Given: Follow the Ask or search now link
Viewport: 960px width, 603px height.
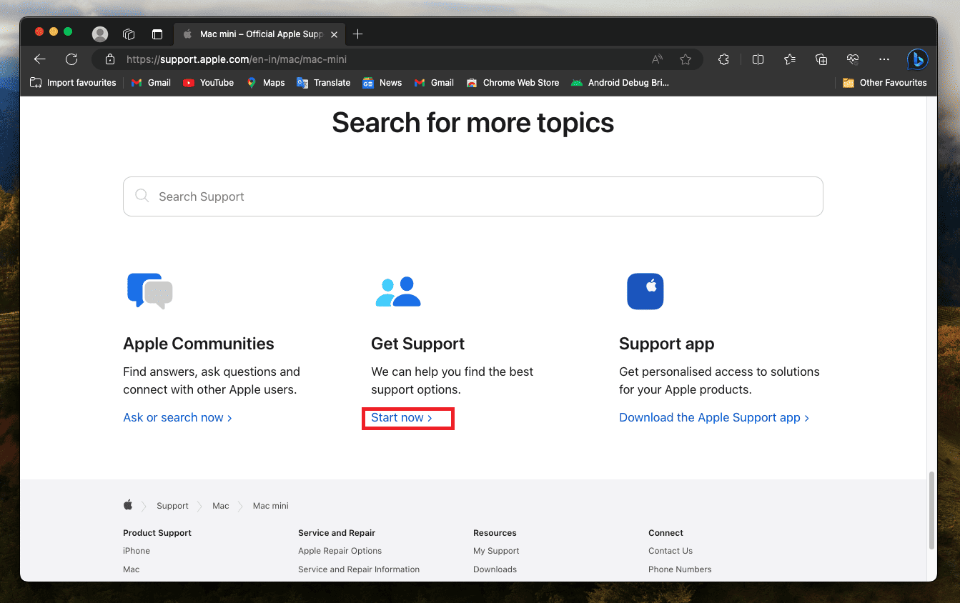Looking at the screenshot, I should [x=177, y=417].
